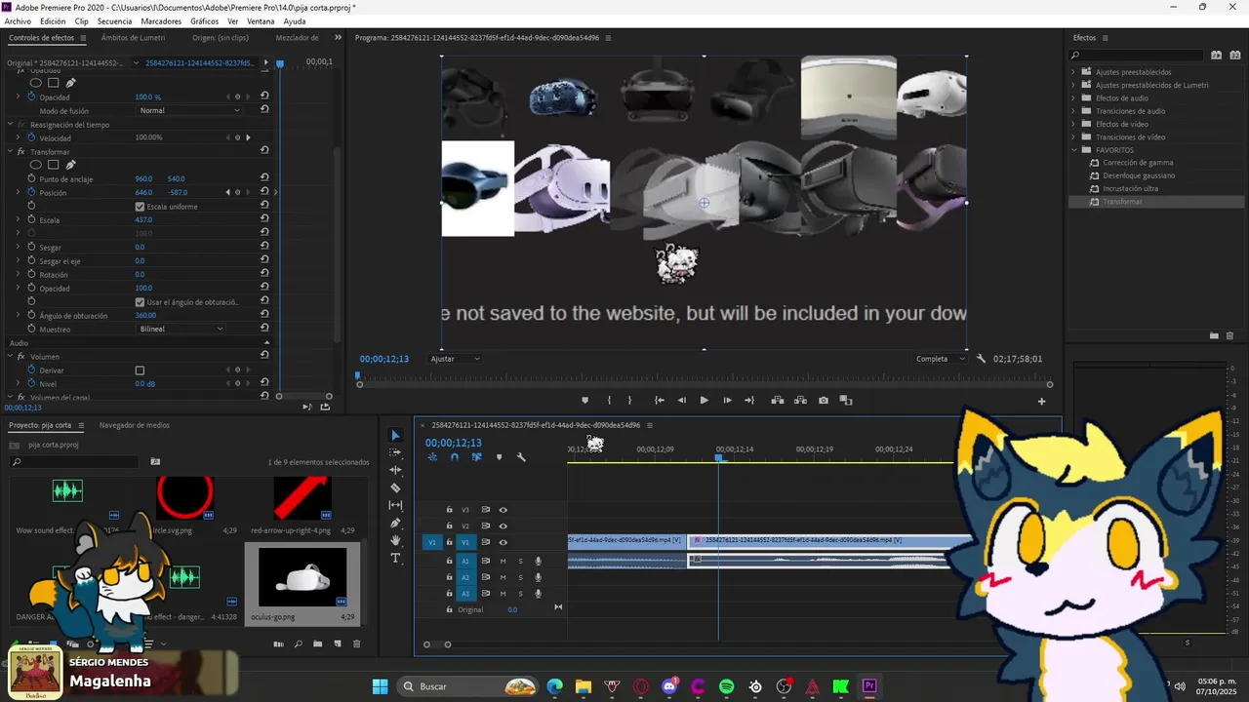Toggle Usar el ángulo de obturación checkbox
Image resolution: width=1249 pixels, height=702 pixels.
140,302
